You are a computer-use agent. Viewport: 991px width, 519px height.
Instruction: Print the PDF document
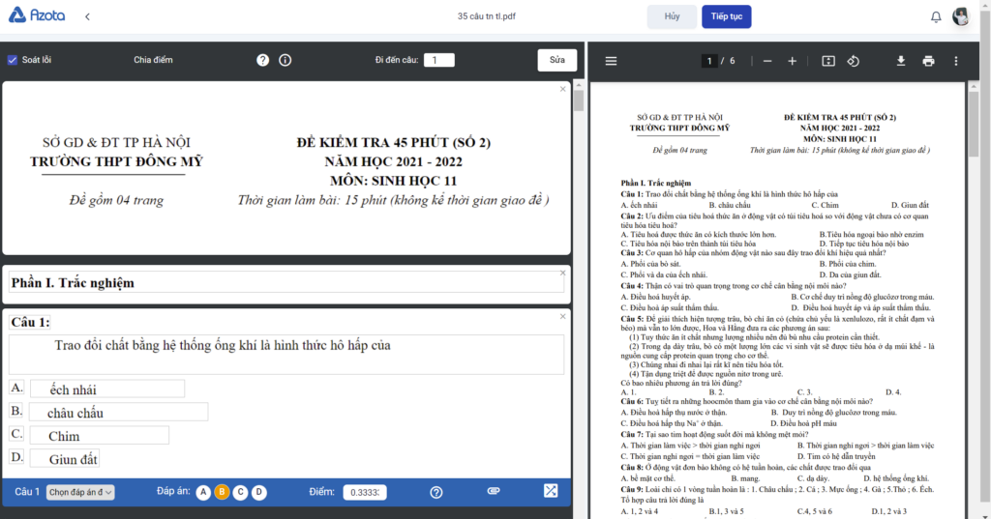tap(928, 61)
